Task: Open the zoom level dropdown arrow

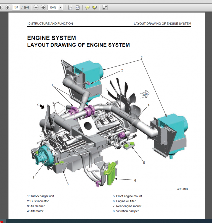Action: point(61,7)
